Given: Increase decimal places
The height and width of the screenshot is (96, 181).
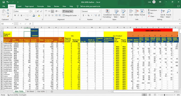Looking at the screenshot, I should 96,15.
